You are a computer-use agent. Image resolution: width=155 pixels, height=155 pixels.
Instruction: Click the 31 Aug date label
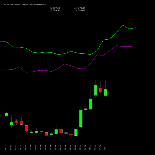65,148
